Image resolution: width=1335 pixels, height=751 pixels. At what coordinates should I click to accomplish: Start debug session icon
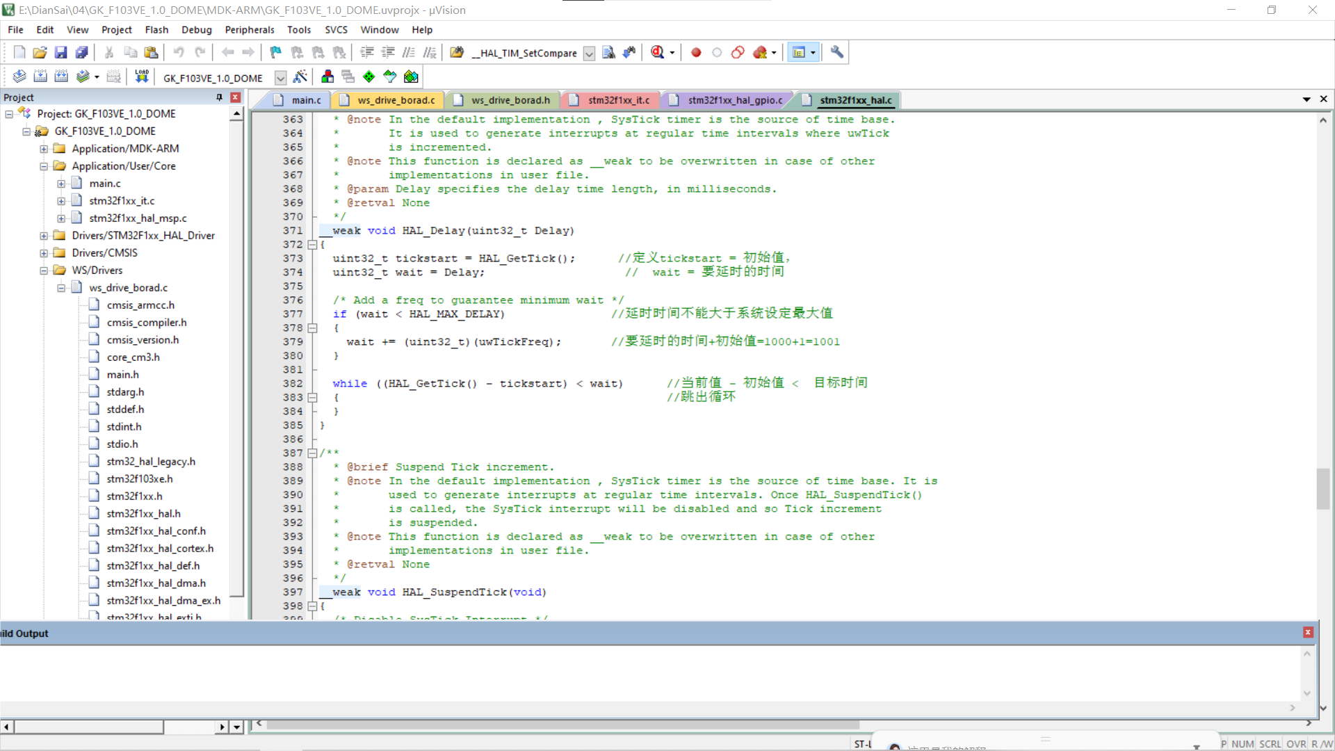click(x=657, y=52)
